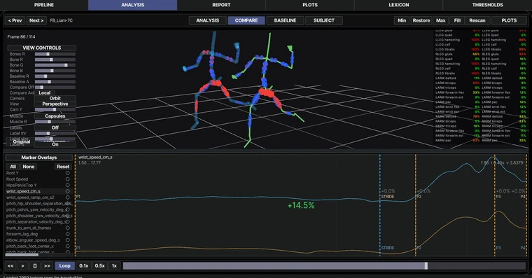Click the Rescan button
The height and width of the screenshot is (278, 532).
point(477,20)
